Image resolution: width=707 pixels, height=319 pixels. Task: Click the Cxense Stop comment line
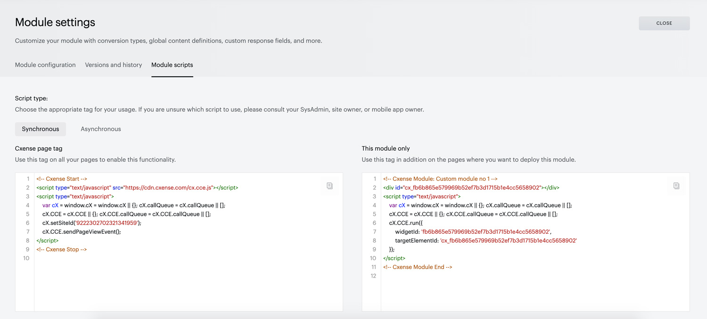62,250
